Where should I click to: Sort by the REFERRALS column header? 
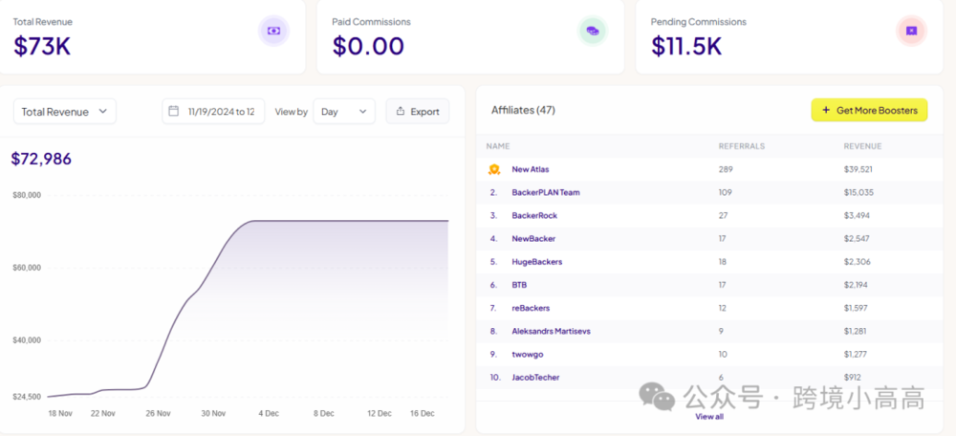pos(742,146)
